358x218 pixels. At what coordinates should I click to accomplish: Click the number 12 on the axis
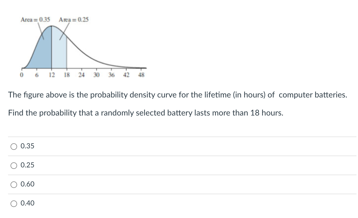tap(51, 74)
